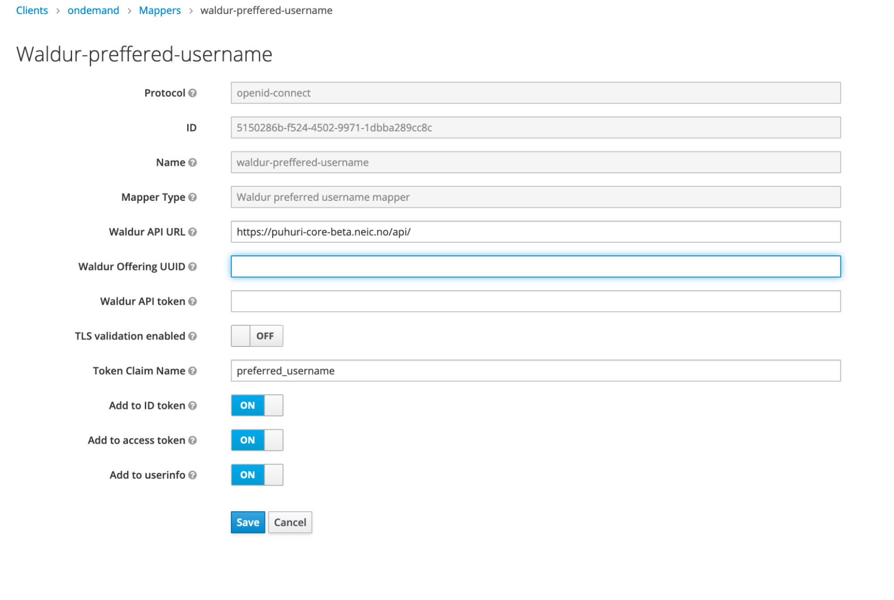Click the help icon next to Name
Screen dimensions: 894x600
[x=192, y=162]
